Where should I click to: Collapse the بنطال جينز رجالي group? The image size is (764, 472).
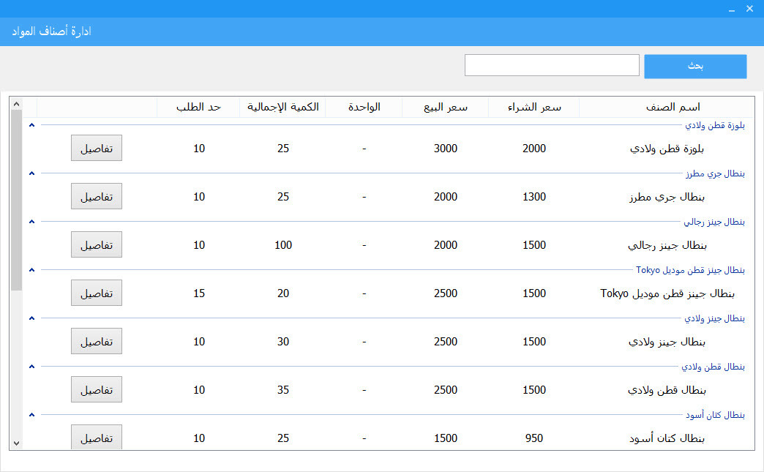(x=31, y=221)
